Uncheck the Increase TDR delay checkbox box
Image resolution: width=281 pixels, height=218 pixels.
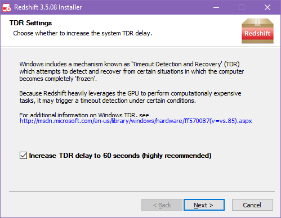point(23,156)
